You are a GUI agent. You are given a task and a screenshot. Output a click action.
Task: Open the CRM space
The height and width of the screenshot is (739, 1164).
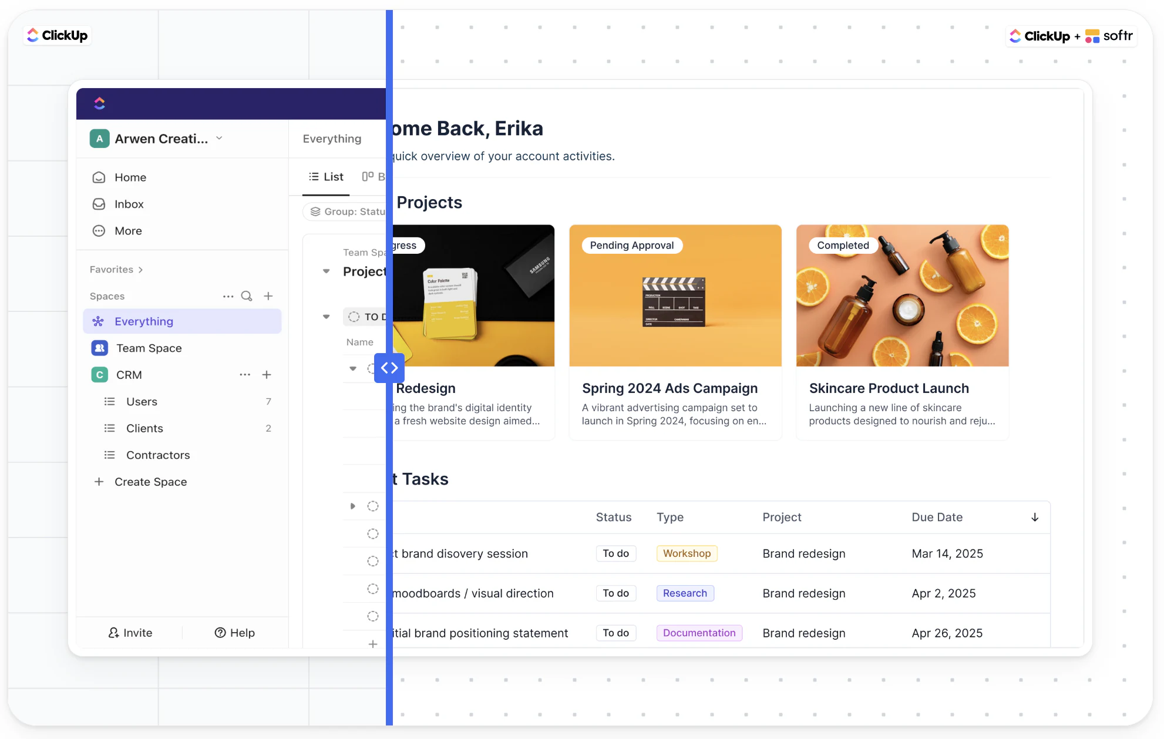117,375
